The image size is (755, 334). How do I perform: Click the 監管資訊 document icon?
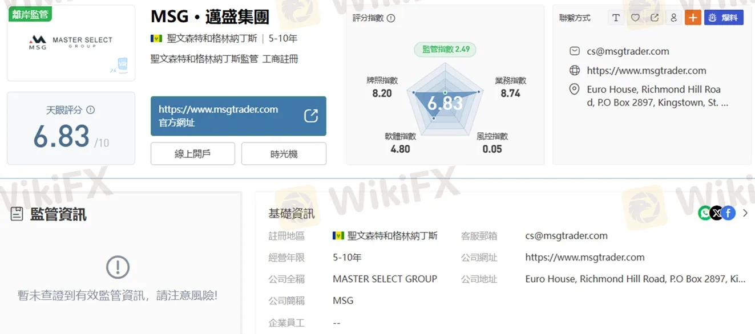point(17,213)
